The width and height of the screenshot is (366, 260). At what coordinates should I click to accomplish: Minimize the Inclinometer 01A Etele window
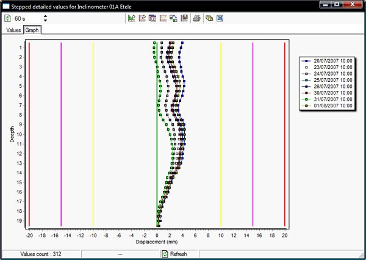[x=325, y=4]
